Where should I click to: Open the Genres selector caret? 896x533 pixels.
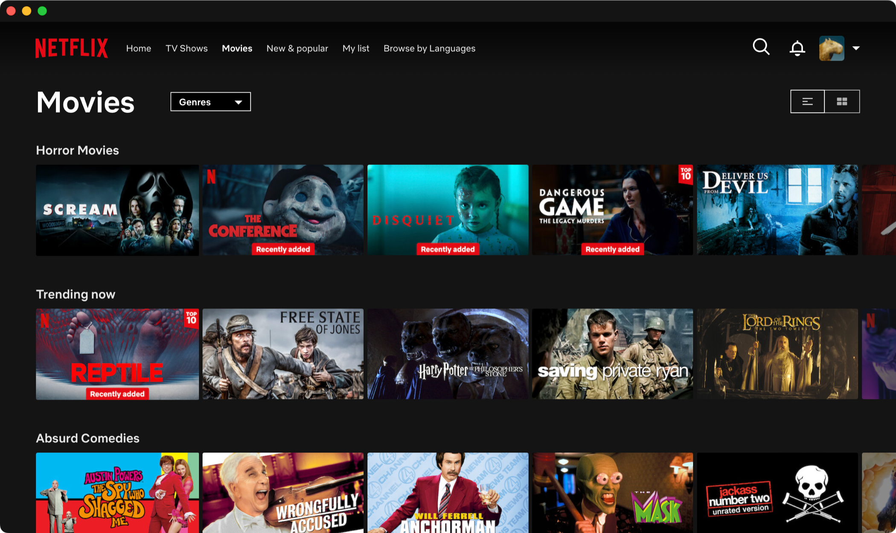(239, 102)
